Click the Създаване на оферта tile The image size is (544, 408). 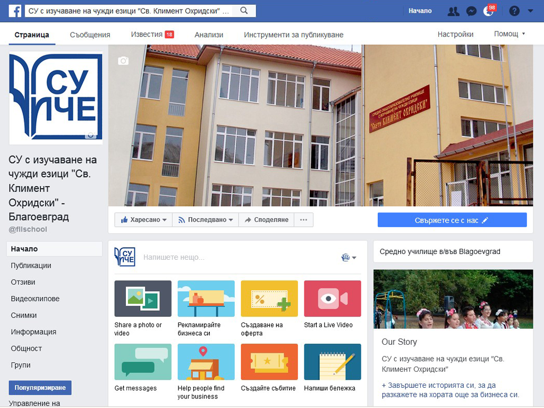tap(269, 309)
